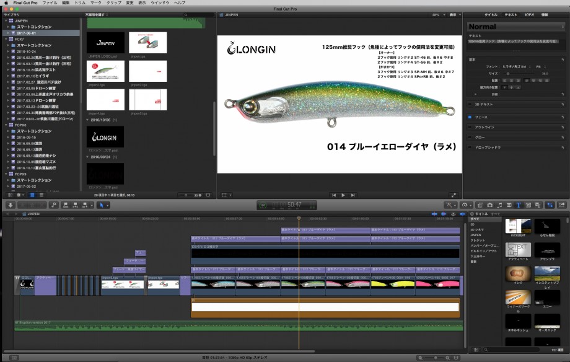Reset the 基本 text settings

[563, 60]
